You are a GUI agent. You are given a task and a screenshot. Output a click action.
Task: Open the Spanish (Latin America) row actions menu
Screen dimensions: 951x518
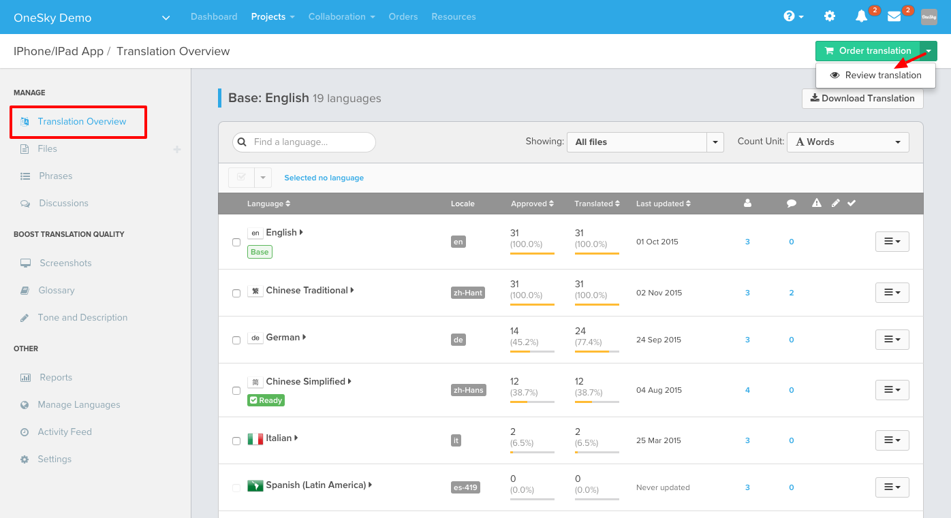(892, 487)
